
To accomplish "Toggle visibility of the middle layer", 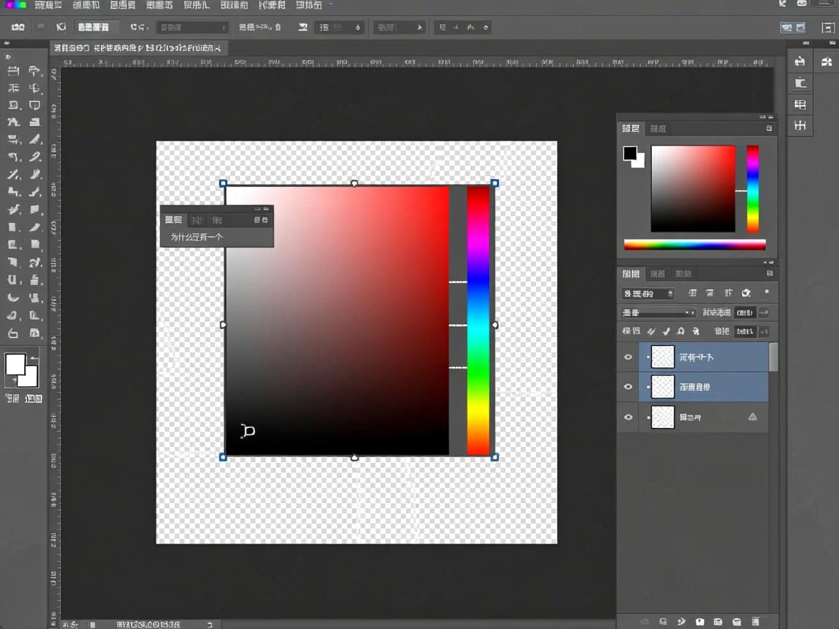I will point(628,387).
